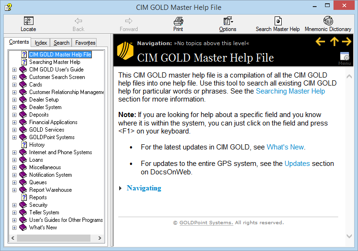Click the GOLDPoint Systems footer link

click(206, 222)
